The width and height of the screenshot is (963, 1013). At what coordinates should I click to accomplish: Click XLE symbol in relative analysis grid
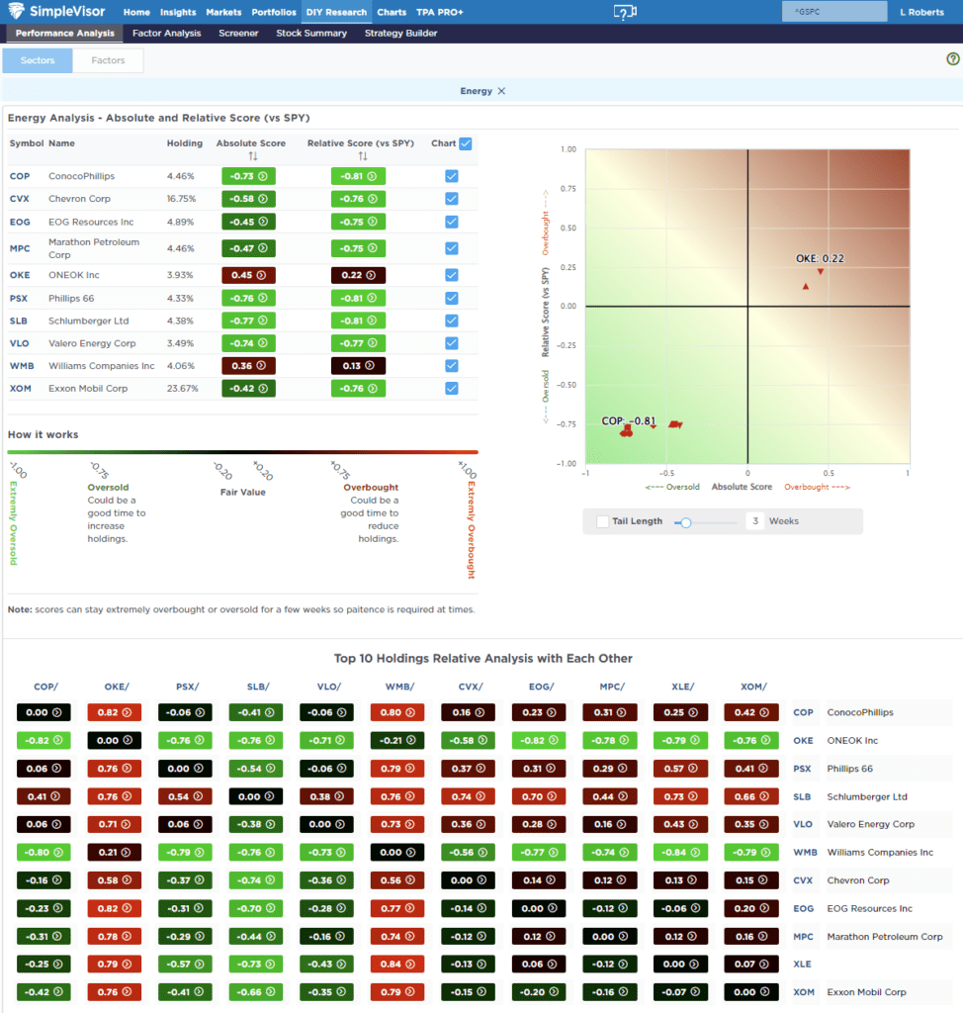click(x=802, y=964)
